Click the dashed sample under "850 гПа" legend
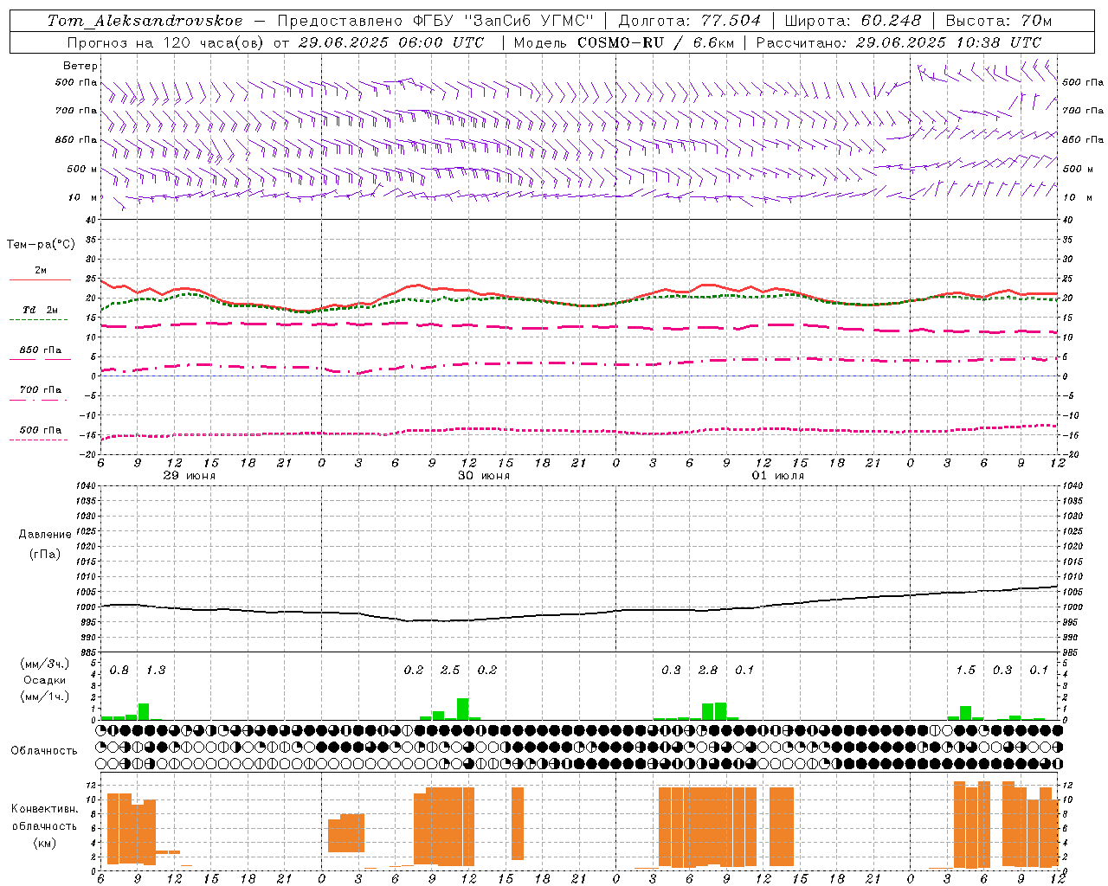Viewport: 1108px width, 886px height. pos(40,360)
